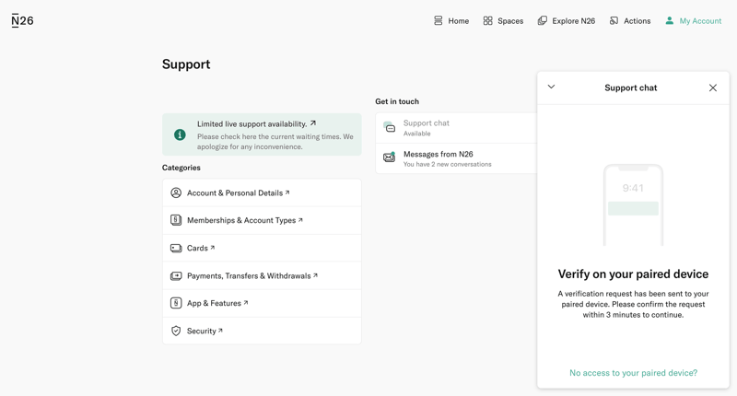
Task: Click the Support chat bubble icon
Action: (x=390, y=127)
